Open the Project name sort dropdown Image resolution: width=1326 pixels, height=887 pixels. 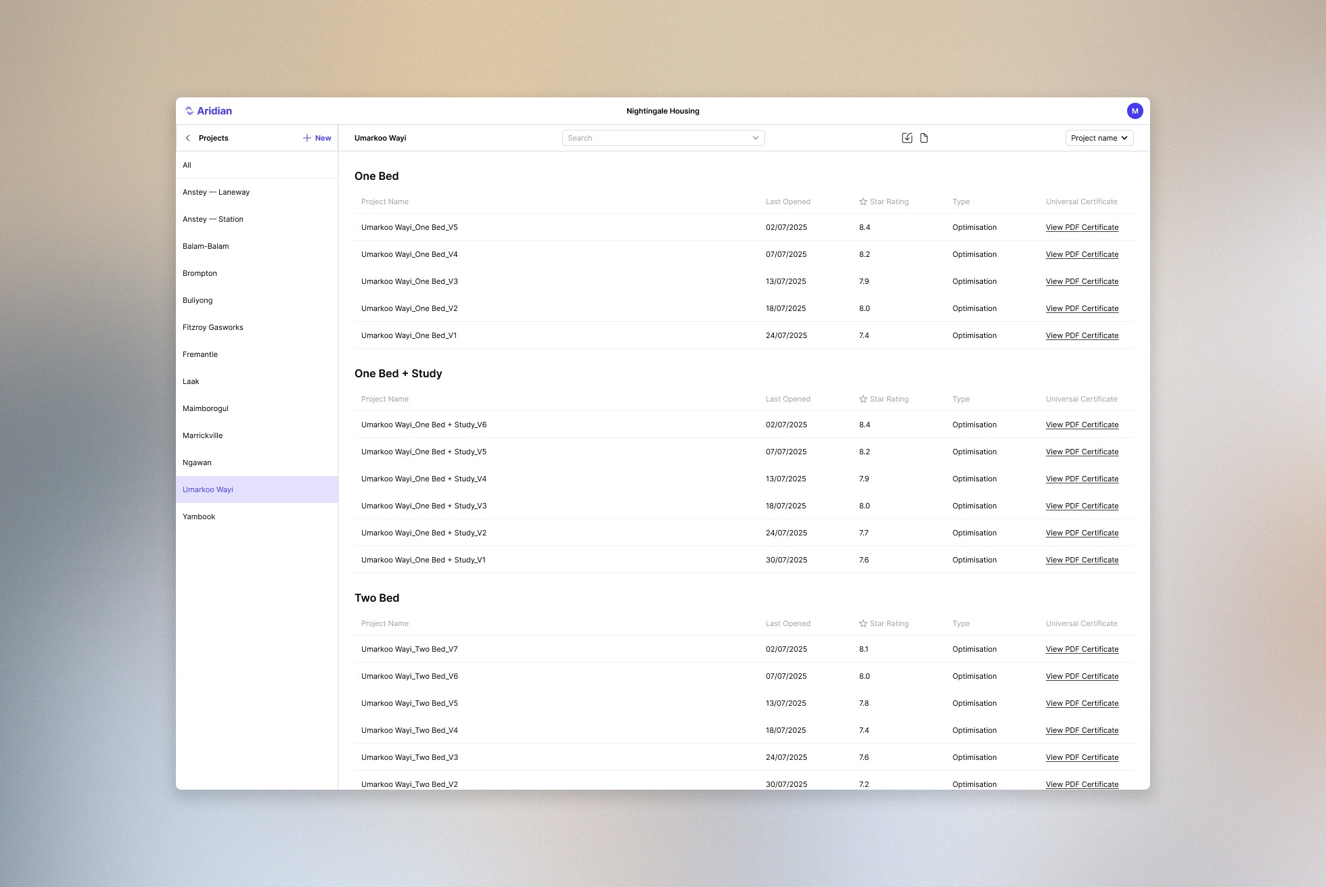click(x=1099, y=138)
